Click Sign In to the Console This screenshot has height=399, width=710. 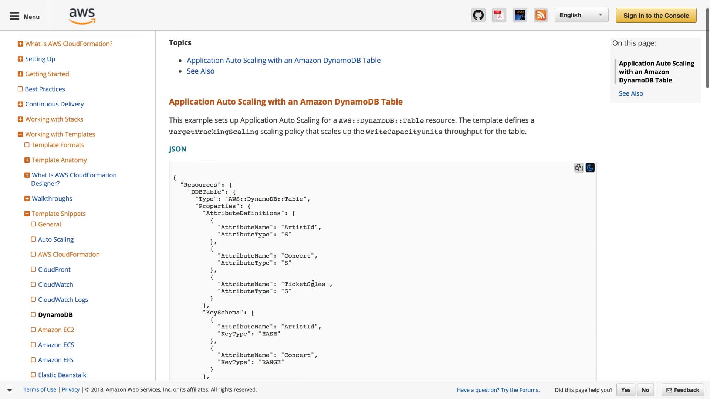[x=656, y=16]
